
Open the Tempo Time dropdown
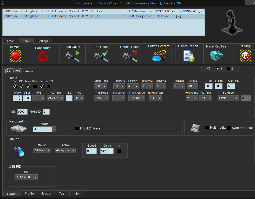click(x=100, y=86)
